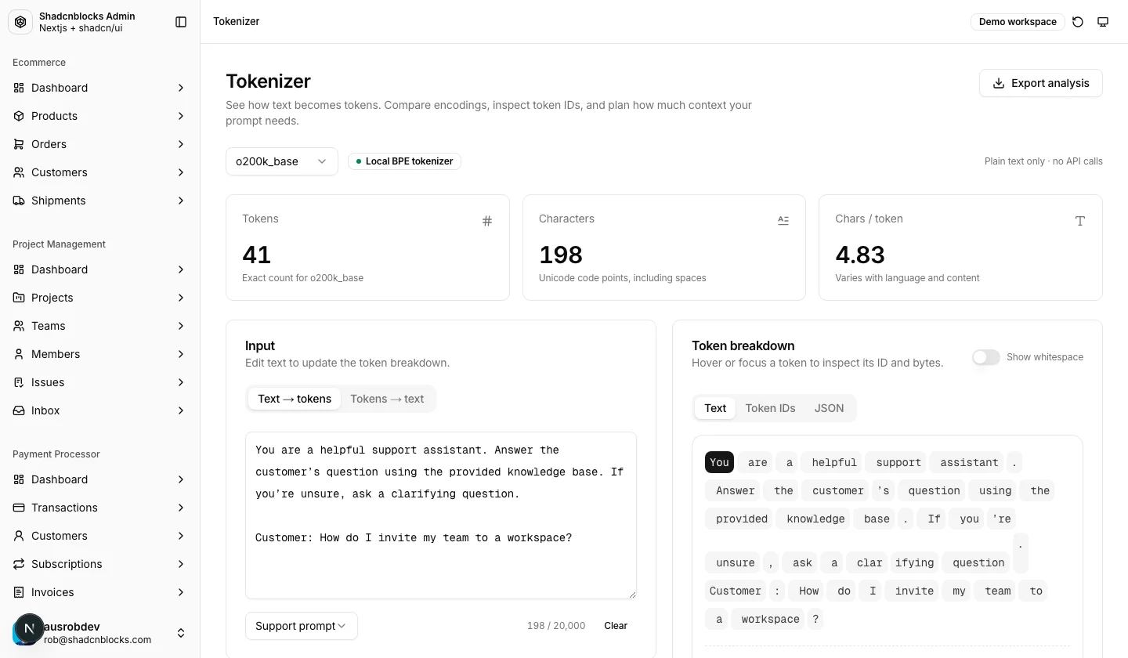The height and width of the screenshot is (658, 1128).
Task: Select the Text tab in Token breakdown
Action: pyautogui.click(x=715, y=408)
